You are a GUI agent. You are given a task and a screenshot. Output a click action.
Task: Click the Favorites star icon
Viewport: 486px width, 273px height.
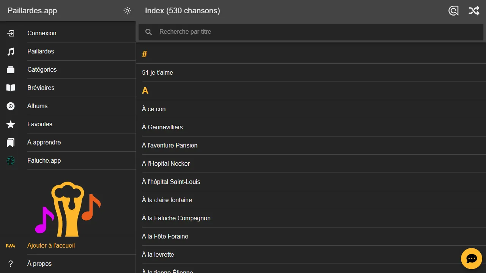(x=11, y=124)
